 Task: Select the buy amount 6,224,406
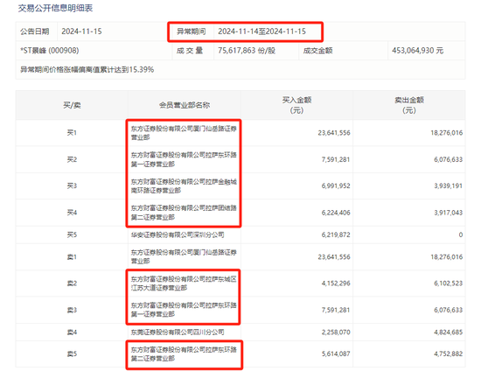[336, 213]
